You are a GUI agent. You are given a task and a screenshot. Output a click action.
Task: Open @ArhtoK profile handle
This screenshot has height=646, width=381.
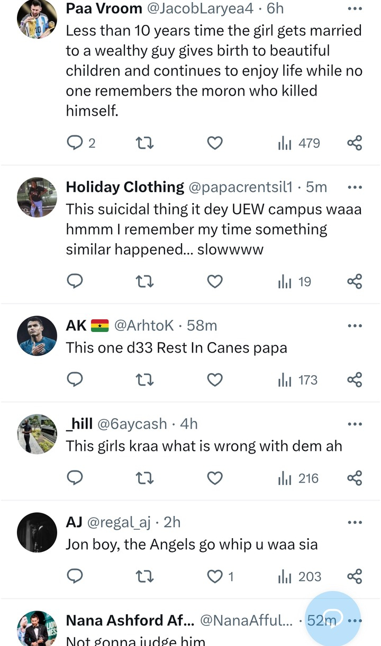[x=143, y=326]
